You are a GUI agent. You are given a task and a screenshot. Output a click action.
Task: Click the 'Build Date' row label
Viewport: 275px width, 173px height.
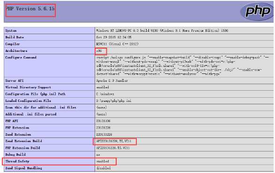[x=15, y=37]
